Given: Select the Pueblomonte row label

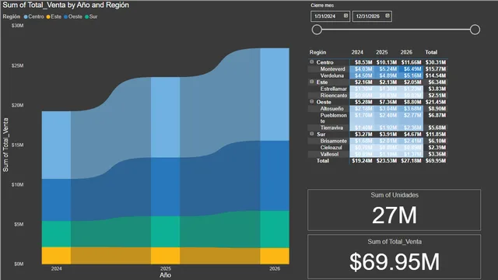Looking at the screenshot, I should click(334, 118).
